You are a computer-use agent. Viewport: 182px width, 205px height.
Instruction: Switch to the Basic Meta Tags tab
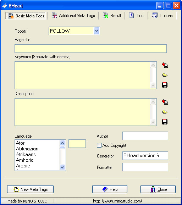pyautogui.click(x=26, y=16)
